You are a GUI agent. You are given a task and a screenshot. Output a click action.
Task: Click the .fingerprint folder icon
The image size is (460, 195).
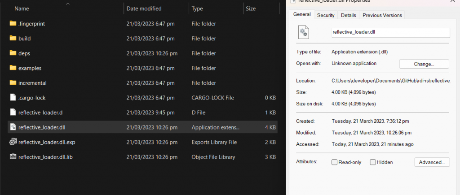(13, 23)
